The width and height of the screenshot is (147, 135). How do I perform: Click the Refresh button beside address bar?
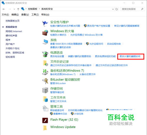coord(117,9)
